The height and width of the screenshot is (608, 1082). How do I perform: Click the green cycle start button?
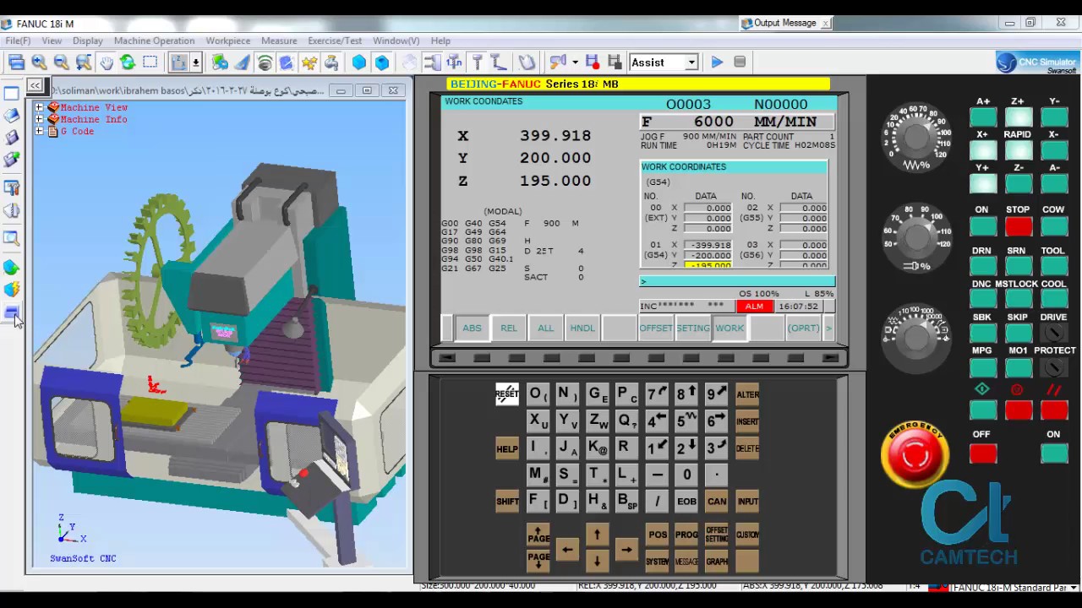[982, 410]
